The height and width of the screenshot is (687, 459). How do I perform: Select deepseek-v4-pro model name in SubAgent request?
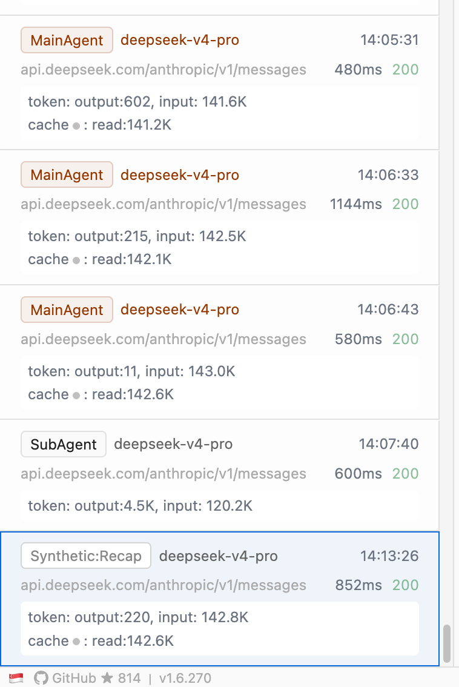click(x=173, y=444)
